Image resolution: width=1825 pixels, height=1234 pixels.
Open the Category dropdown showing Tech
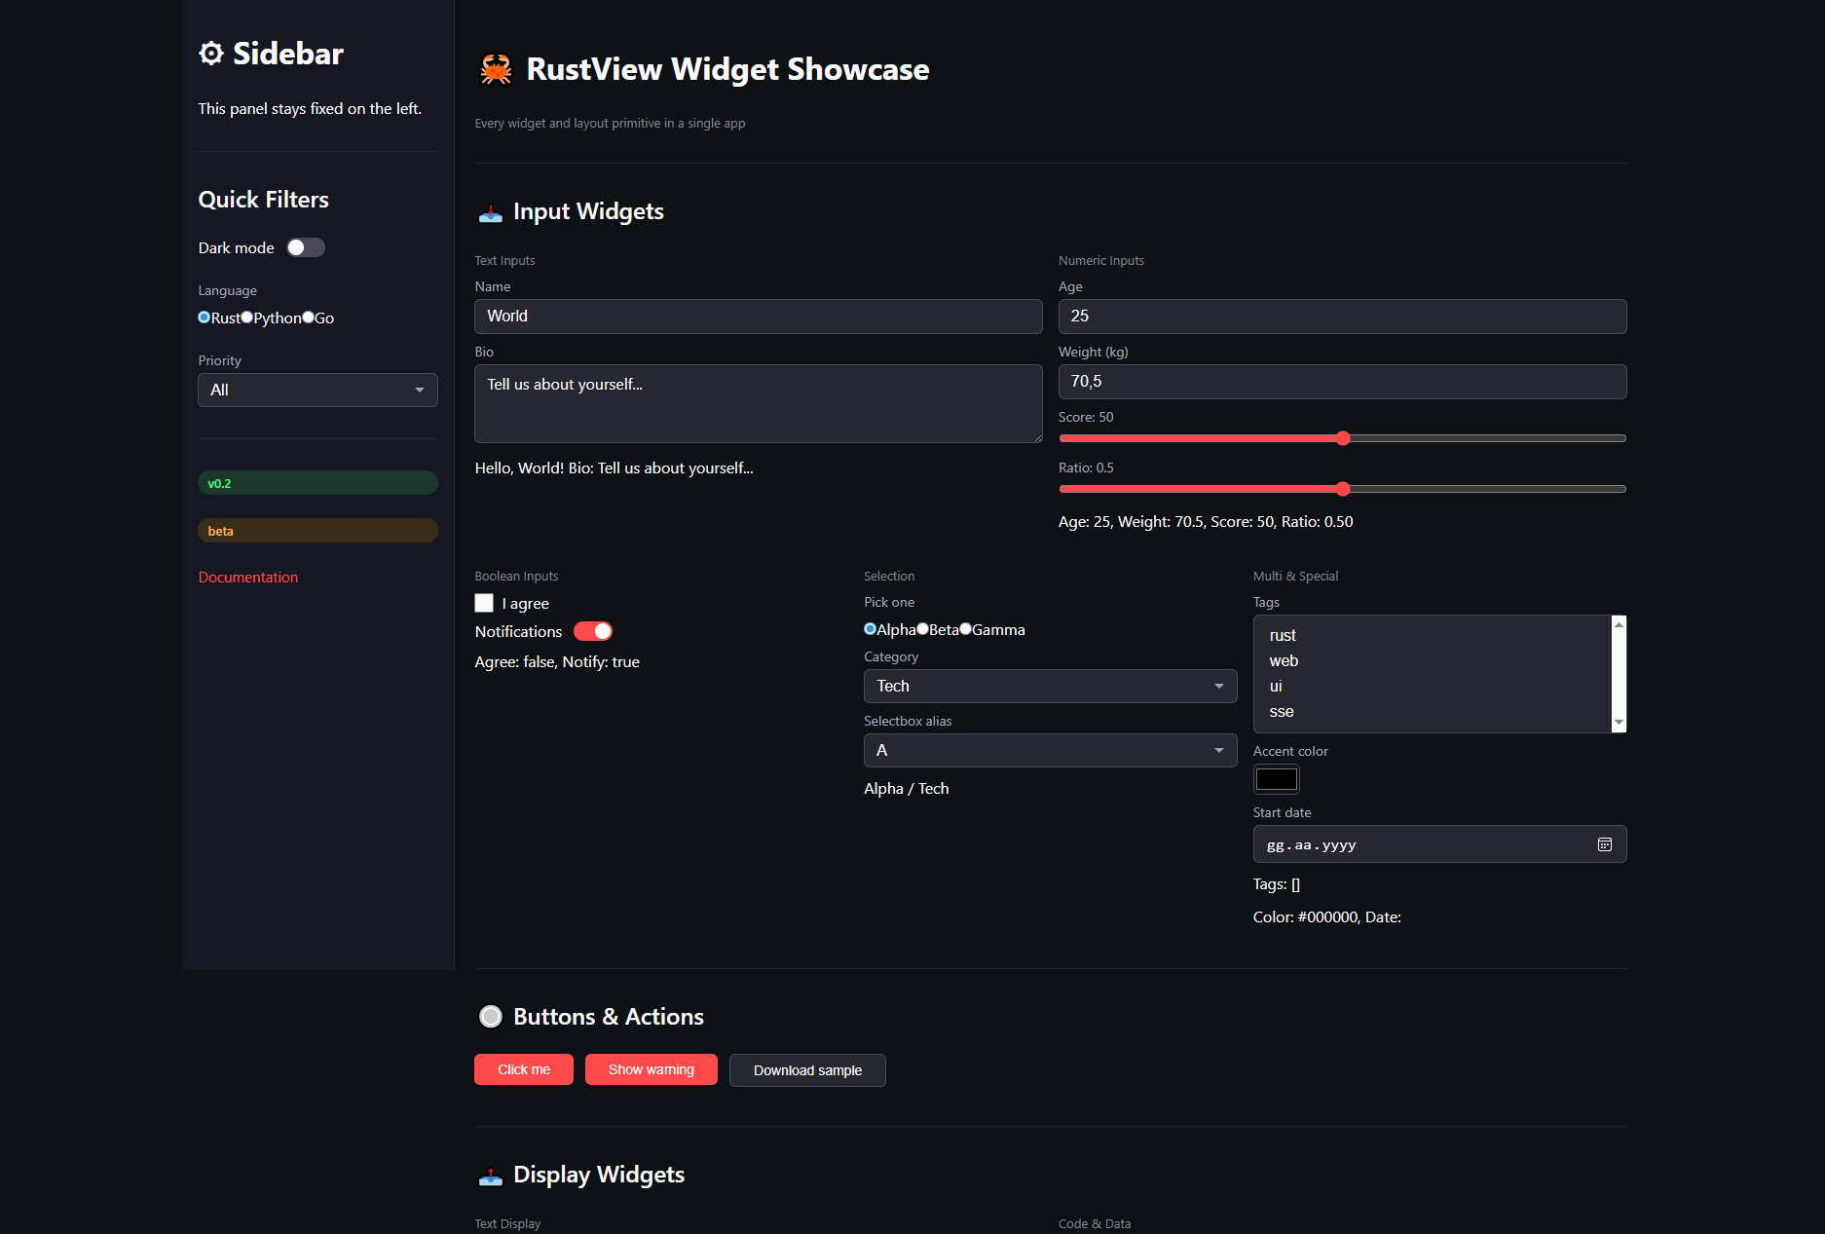[1050, 686]
